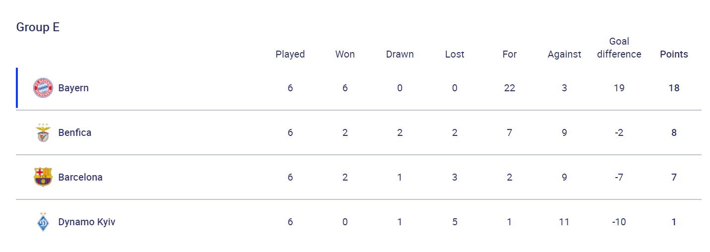Click the Goal difference column header
Image resolution: width=710 pixels, height=252 pixels.
pos(619,48)
